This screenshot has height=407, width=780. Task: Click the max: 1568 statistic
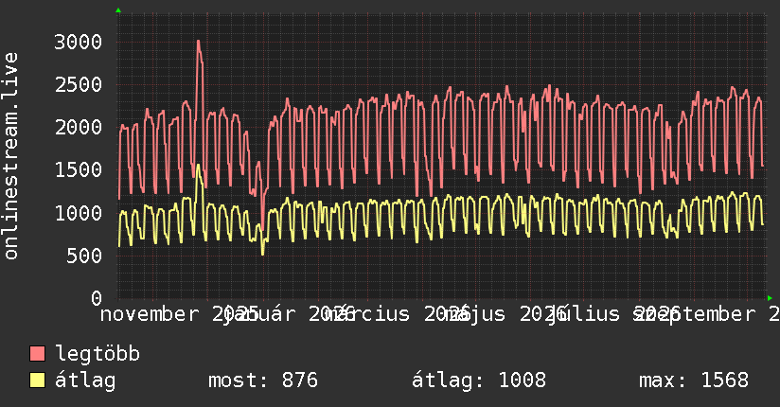pos(694,380)
